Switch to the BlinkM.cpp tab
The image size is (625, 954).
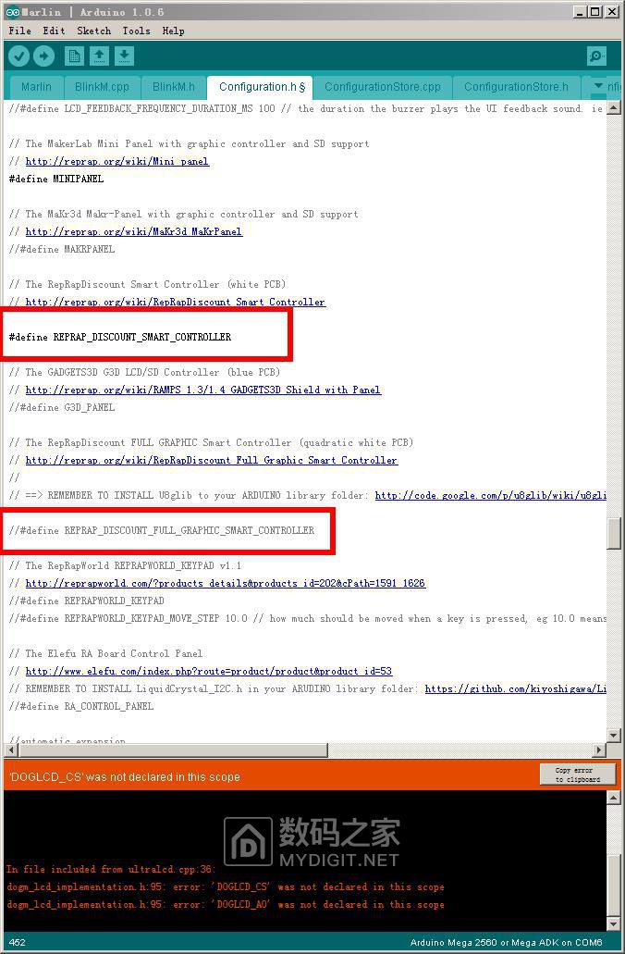click(x=102, y=87)
